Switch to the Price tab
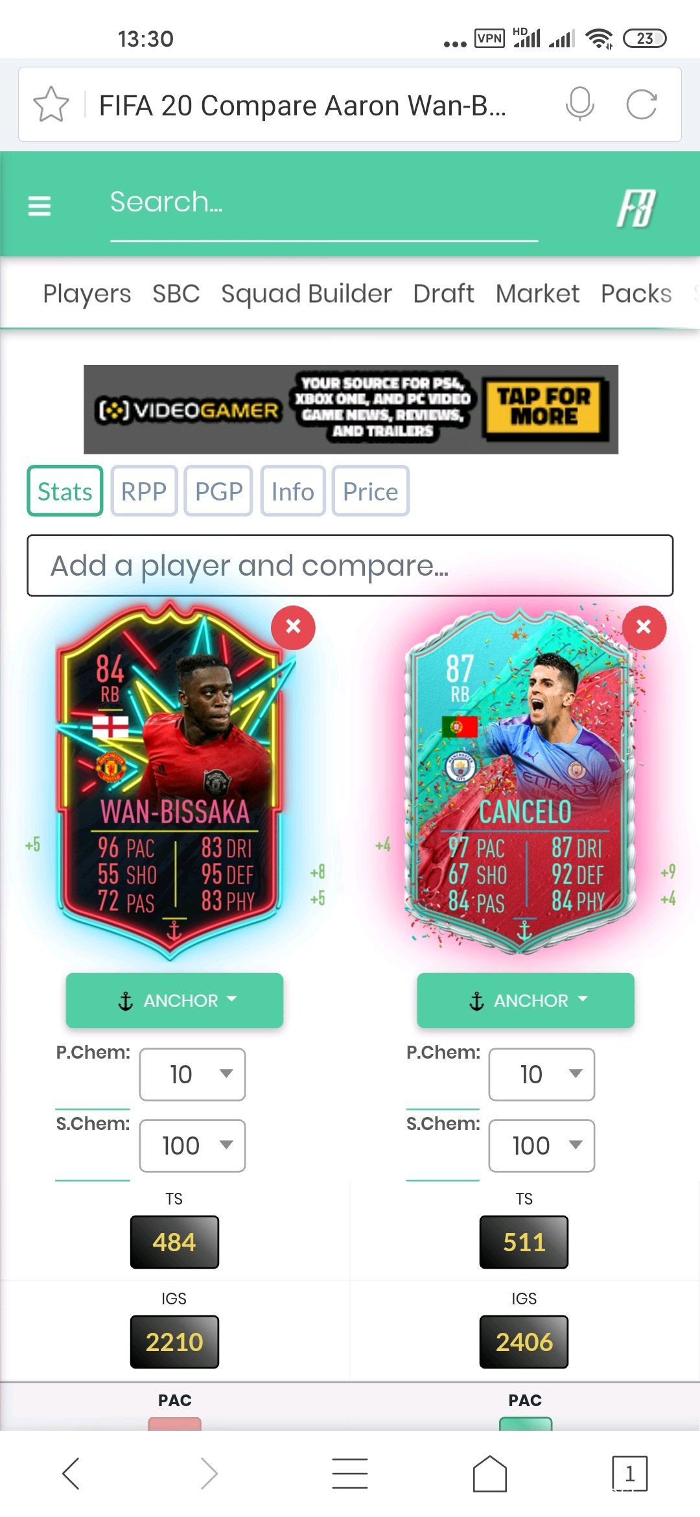 (370, 491)
